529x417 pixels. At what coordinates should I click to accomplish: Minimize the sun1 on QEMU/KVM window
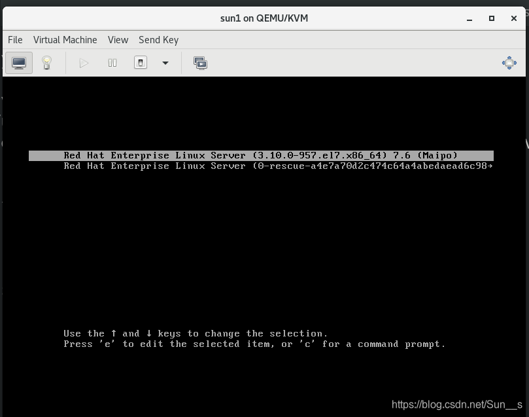[x=469, y=18]
